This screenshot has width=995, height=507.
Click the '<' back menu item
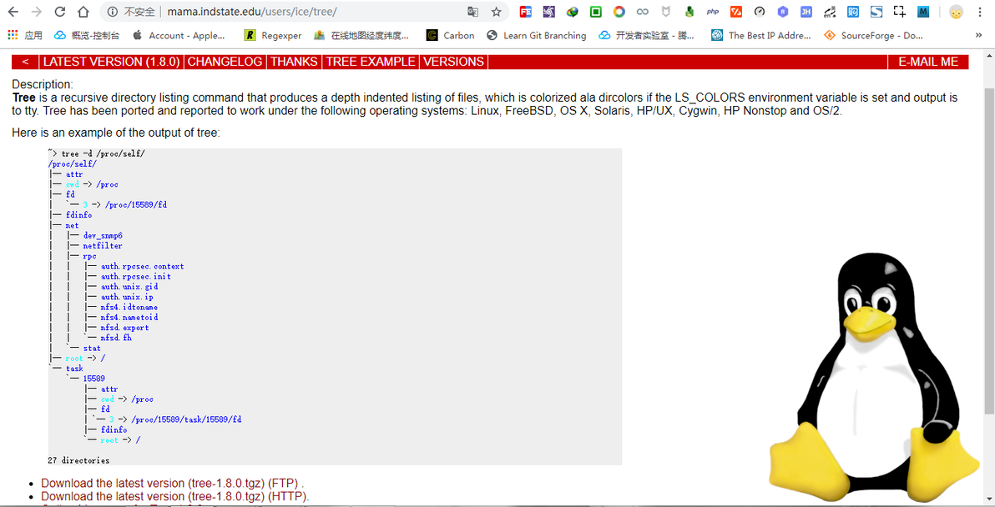(x=25, y=62)
